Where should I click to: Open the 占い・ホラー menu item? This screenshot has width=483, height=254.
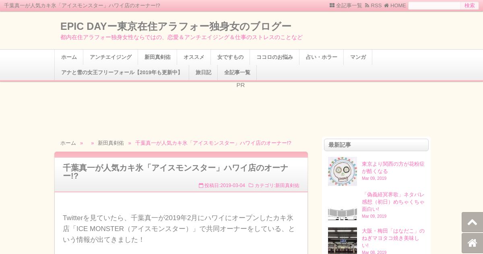322,57
